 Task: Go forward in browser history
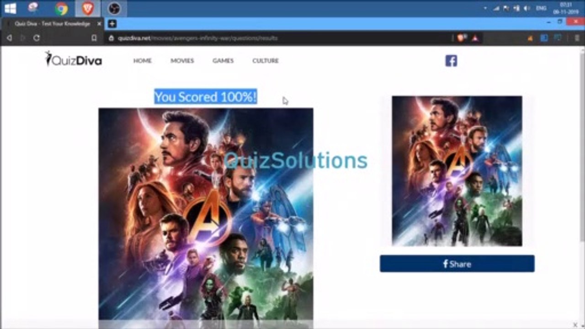coord(23,38)
